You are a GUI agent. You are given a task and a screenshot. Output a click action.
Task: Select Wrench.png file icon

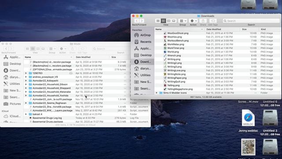coord(165,56)
